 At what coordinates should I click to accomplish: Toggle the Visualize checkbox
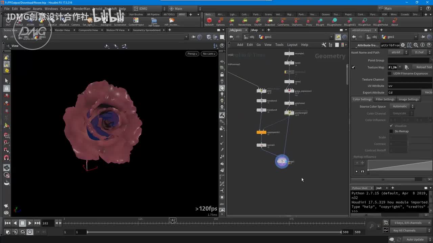[x=391, y=126]
